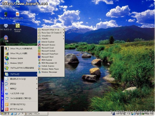Open Outlook Express from the Programs submenu

51,66
